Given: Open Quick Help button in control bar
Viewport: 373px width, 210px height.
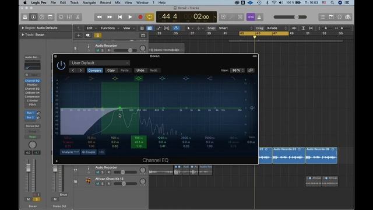Looking at the screenshot, I should tap(41, 17).
